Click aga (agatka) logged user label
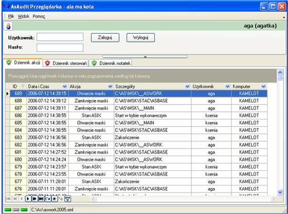This screenshot has width=288, height=214. (260, 26)
